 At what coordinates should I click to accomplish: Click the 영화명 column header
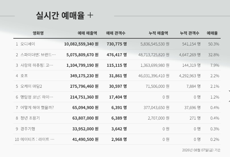pyautogui.click(x=38, y=33)
